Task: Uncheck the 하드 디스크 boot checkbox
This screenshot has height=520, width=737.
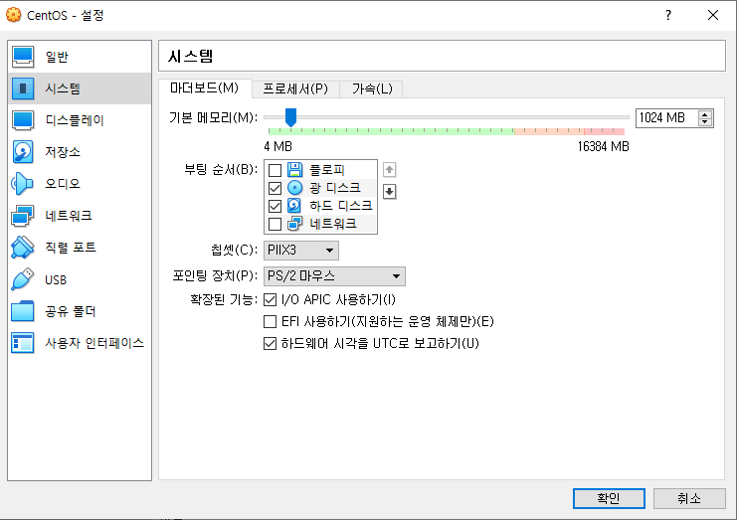Action: [275, 206]
